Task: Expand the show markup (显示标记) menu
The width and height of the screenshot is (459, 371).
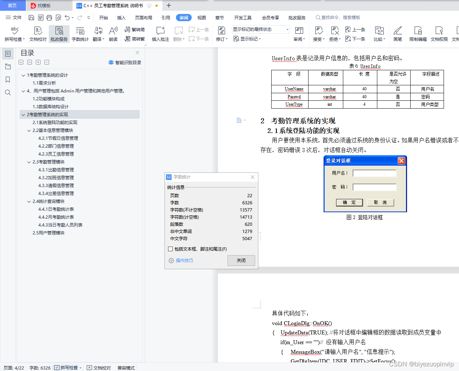Action: (x=247, y=39)
